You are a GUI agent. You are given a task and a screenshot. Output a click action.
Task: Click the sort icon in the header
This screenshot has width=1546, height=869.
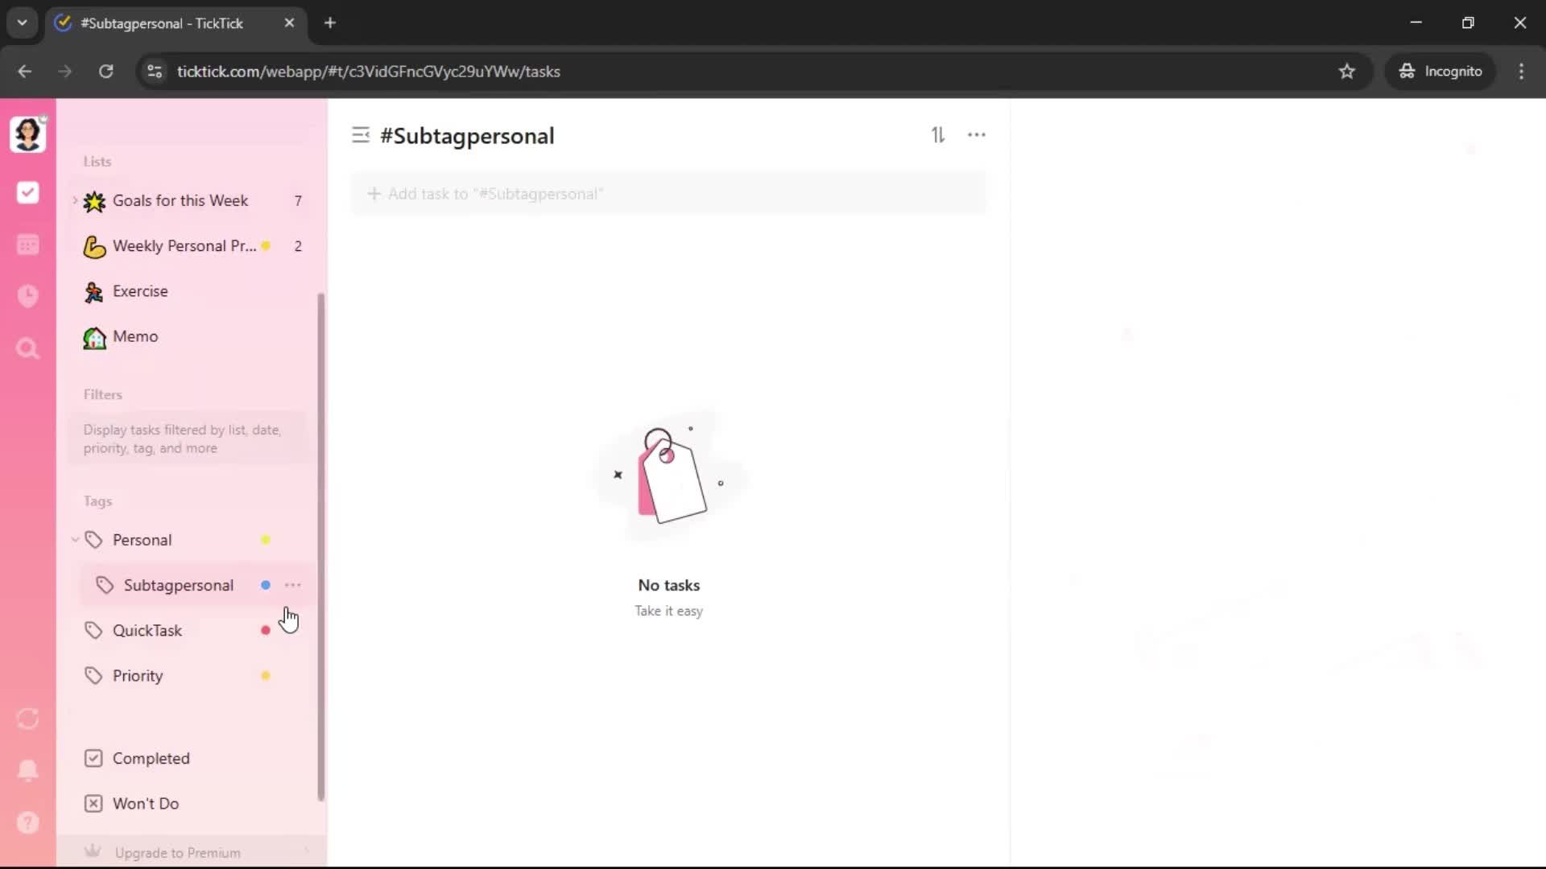pyautogui.click(x=938, y=135)
